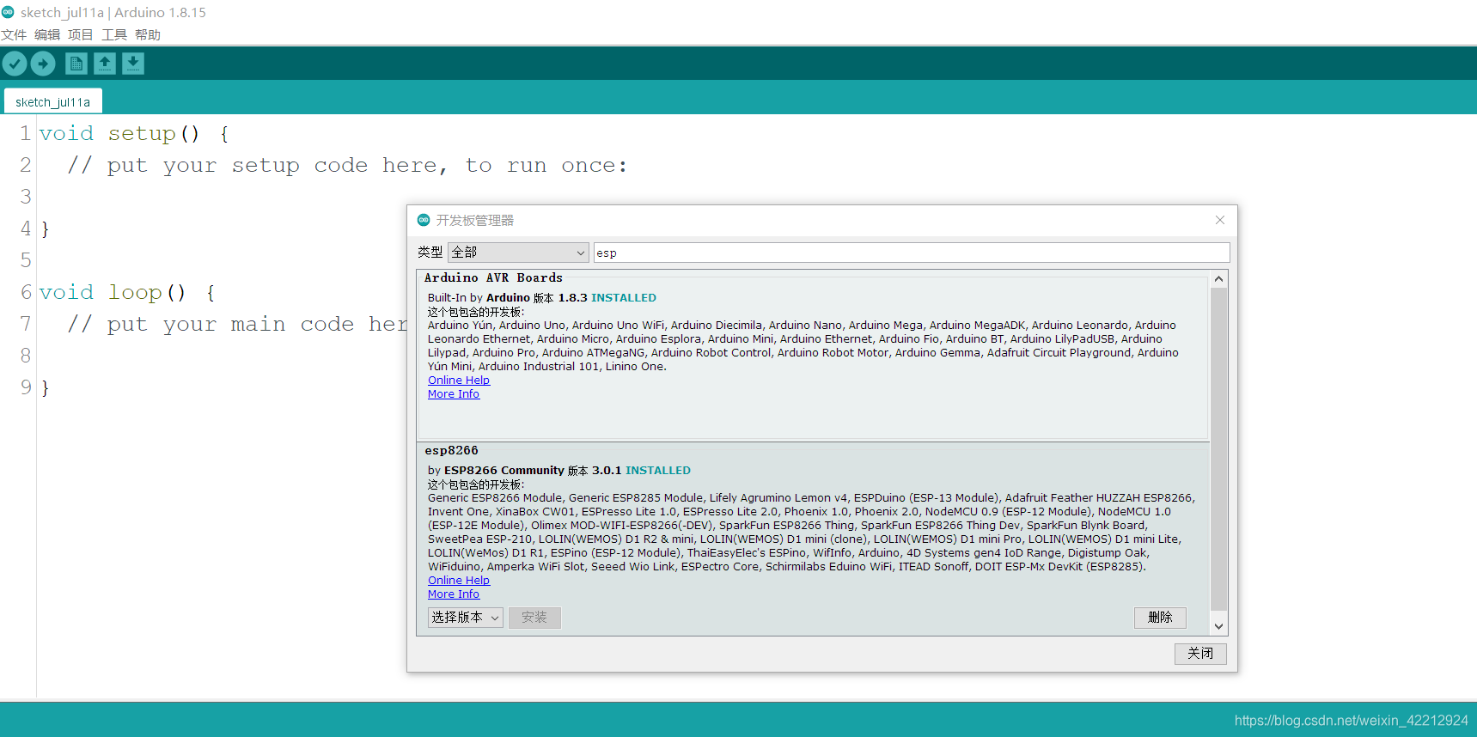The width and height of the screenshot is (1477, 737).
Task: Click the void setup() code line
Action: coord(134,134)
